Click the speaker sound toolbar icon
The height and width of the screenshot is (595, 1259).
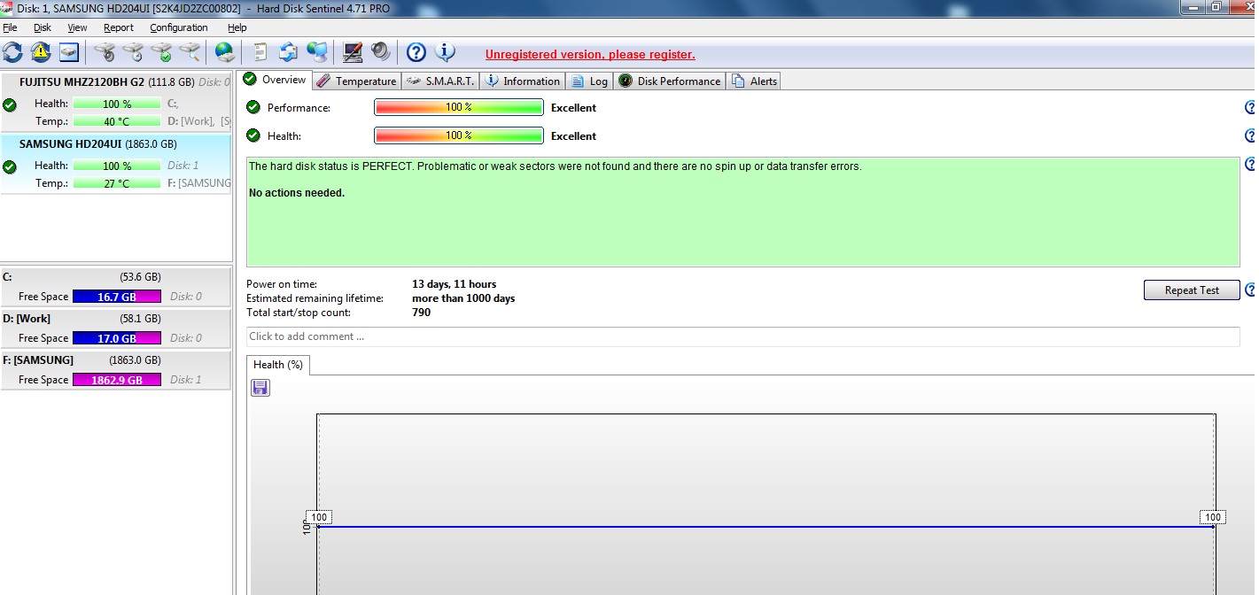pos(381,52)
